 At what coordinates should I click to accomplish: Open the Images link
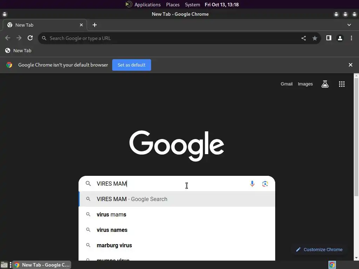(305, 84)
